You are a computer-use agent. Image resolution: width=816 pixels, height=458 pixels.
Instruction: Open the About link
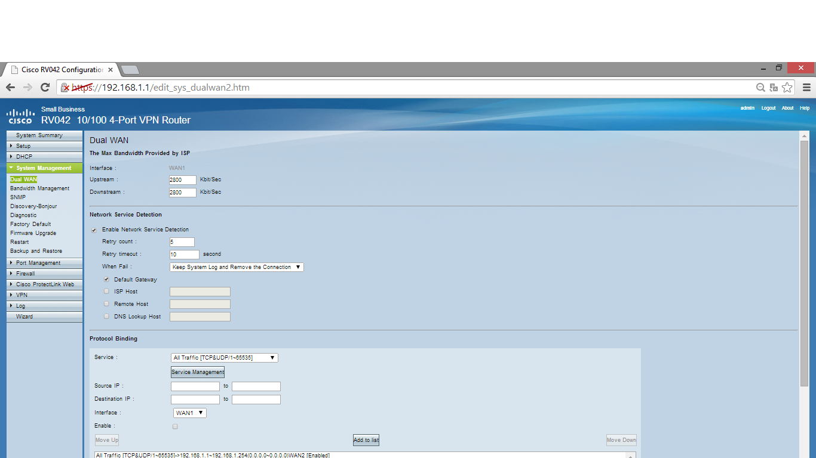788,108
